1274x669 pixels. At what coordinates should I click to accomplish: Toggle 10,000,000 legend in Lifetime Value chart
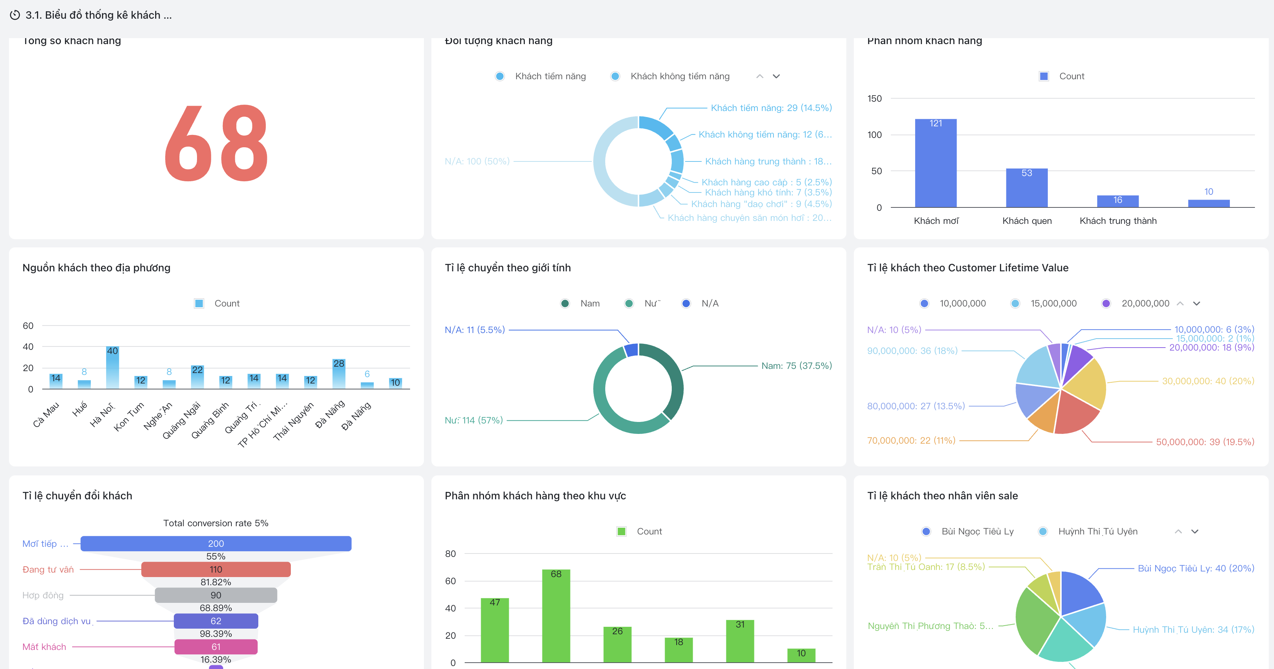pyautogui.click(x=953, y=303)
